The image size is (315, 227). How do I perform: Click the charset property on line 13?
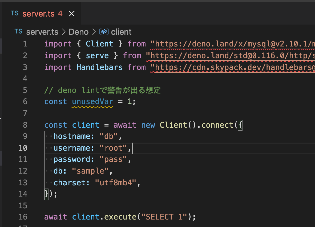point(70,182)
